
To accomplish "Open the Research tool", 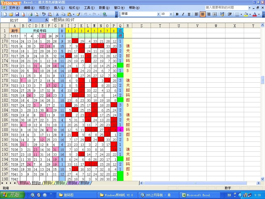I will [50, 15].
